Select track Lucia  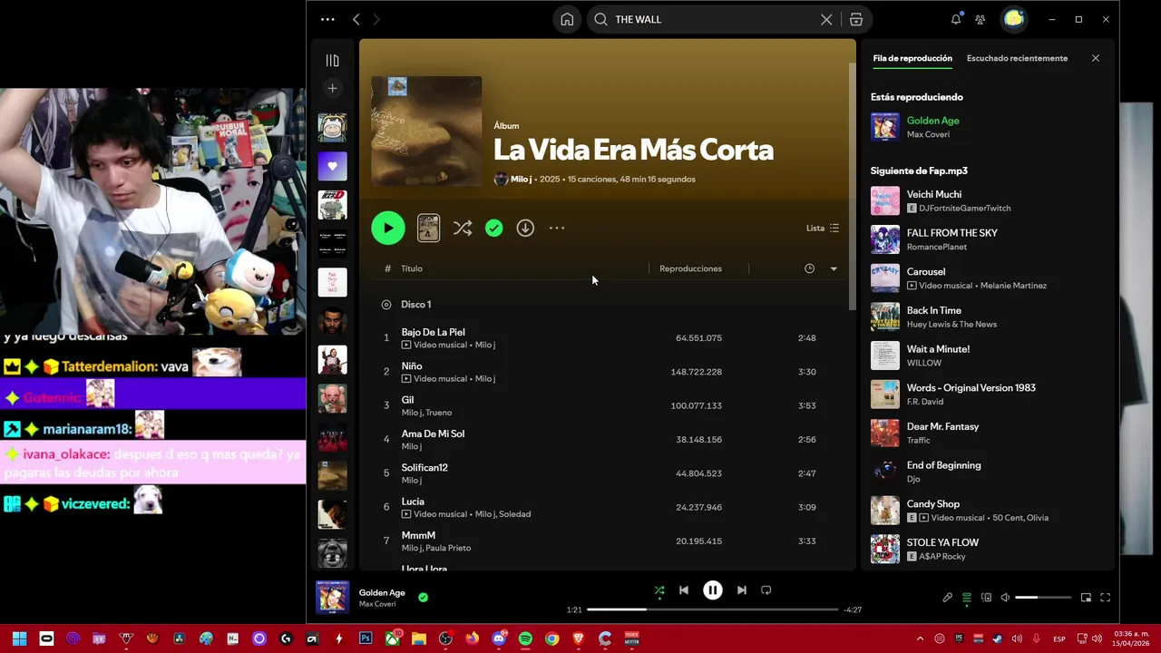(x=608, y=507)
